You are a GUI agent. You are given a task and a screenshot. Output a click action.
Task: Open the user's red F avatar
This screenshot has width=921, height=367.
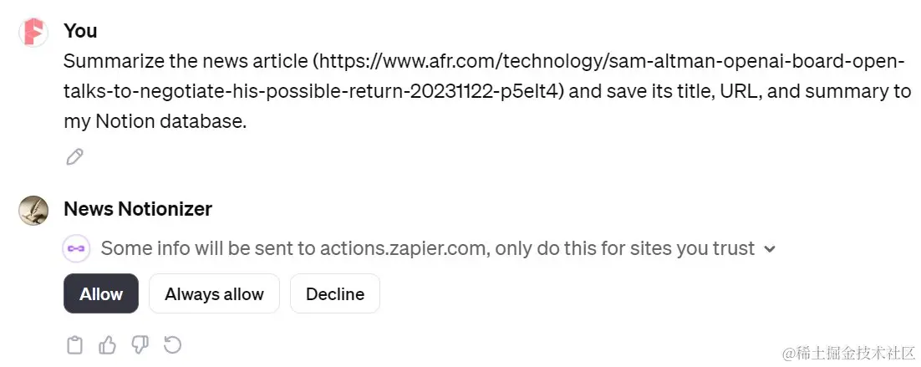point(33,33)
